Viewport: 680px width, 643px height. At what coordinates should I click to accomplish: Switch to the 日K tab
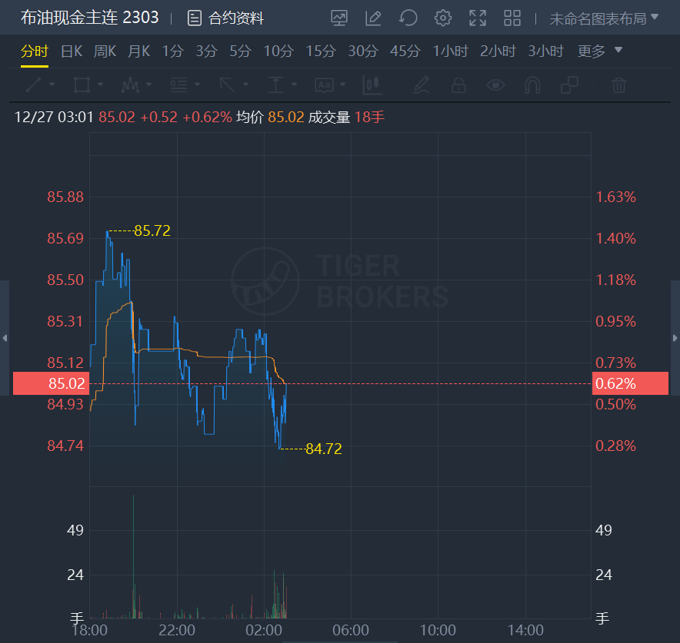(72, 51)
